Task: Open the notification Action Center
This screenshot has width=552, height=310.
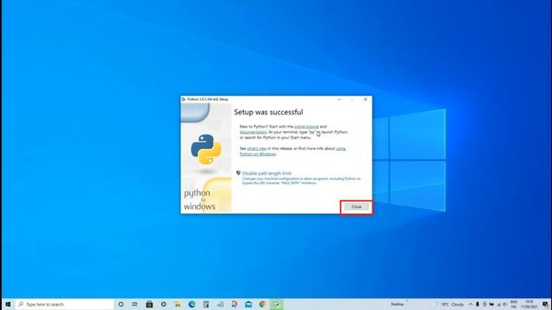Action: click(x=545, y=304)
